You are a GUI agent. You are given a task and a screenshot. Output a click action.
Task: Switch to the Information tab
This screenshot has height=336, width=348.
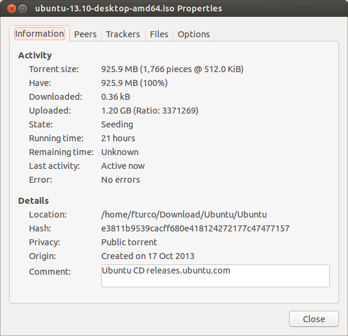[39, 34]
